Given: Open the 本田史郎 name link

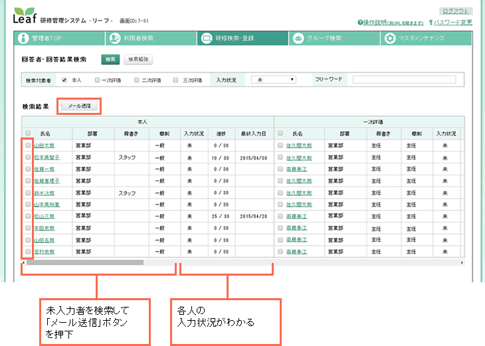Looking at the screenshot, I should coord(45,228).
